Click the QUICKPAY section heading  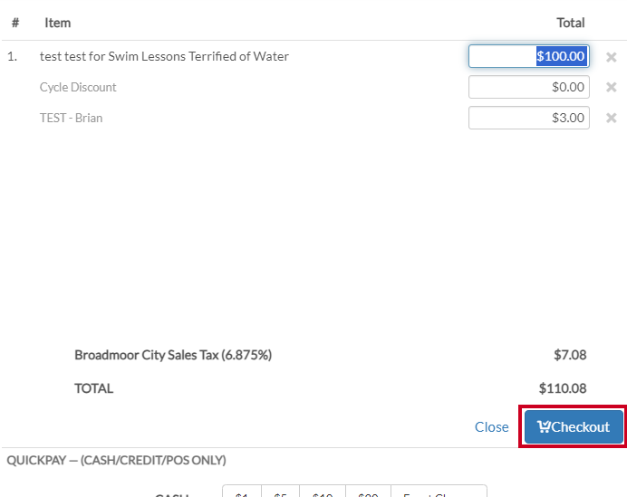pos(116,460)
